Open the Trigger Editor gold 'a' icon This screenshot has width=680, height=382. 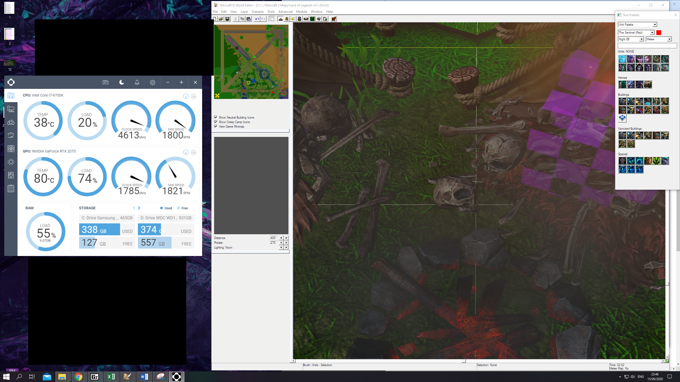(x=287, y=19)
